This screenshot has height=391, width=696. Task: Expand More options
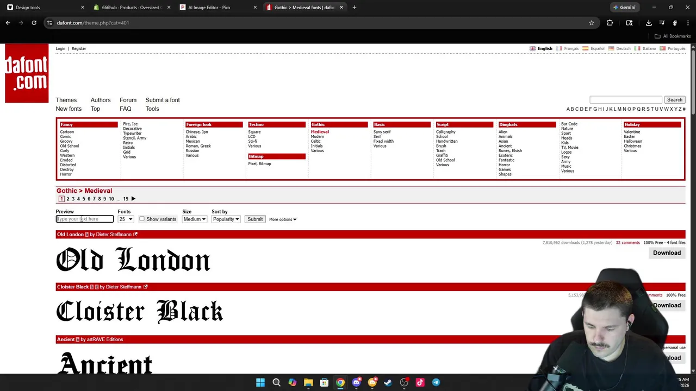click(x=282, y=219)
